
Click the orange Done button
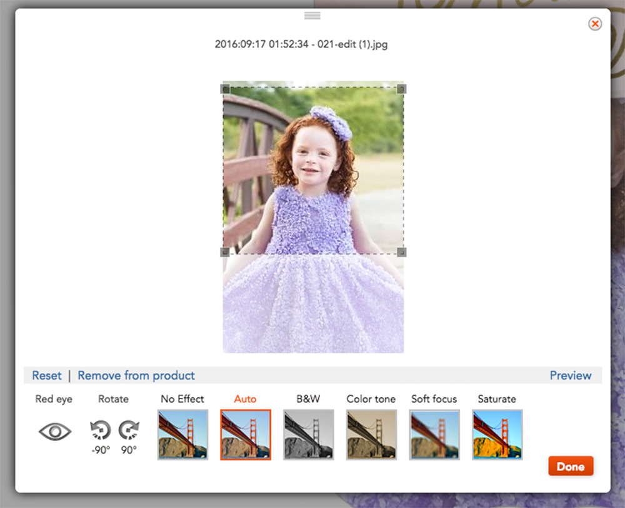pyautogui.click(x=571, y=466)
